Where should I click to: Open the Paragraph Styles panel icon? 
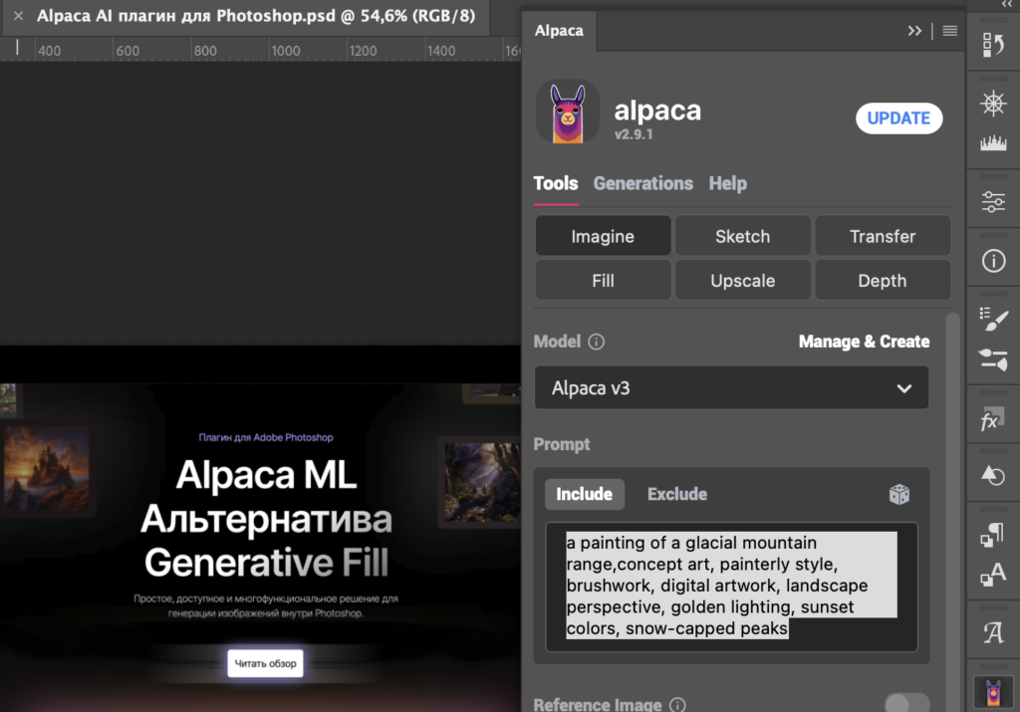tap(993, 535)
